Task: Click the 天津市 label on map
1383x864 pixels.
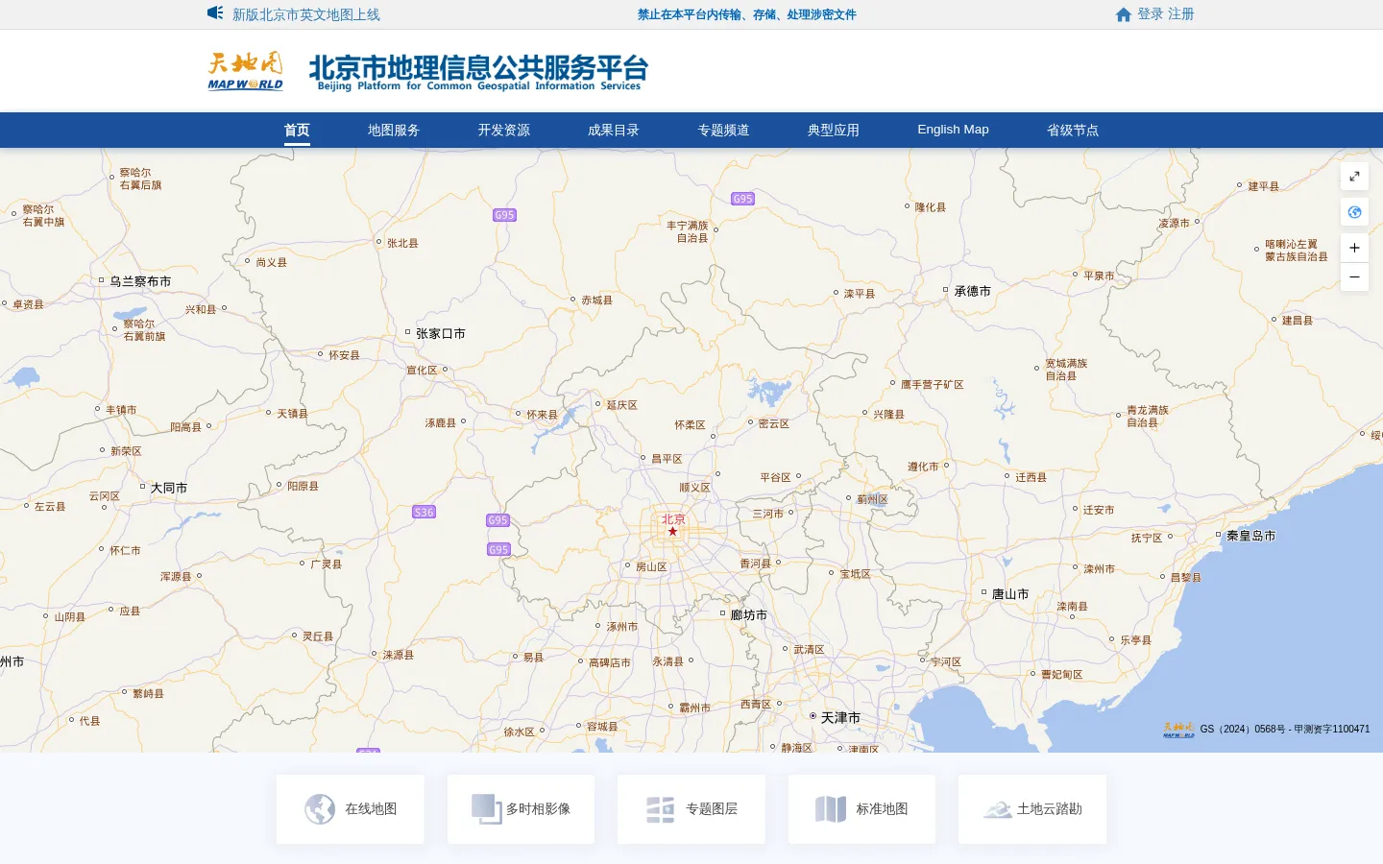Action: pyautogui.click(x=840, y=718)
